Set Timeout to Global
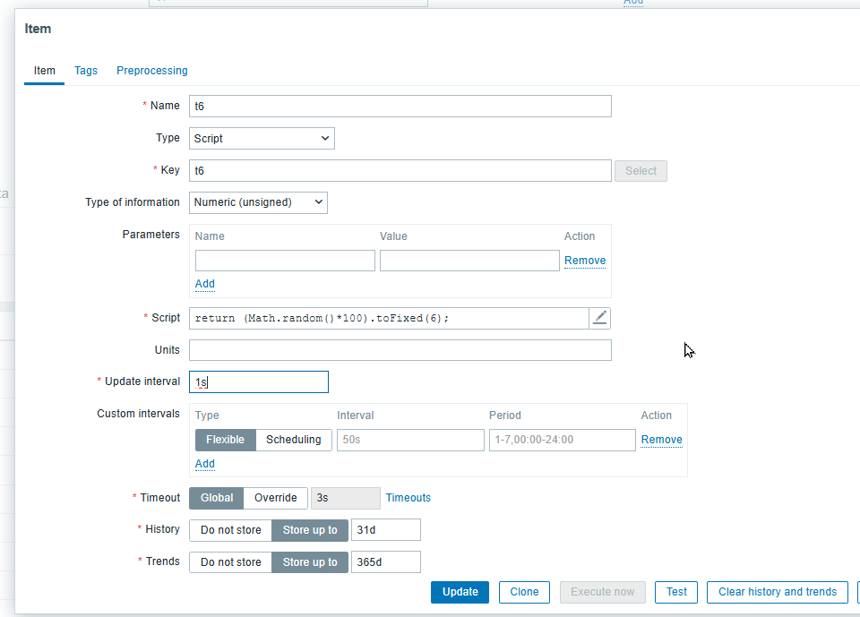The width and height of the screenshot is (860, 617). [217, 498]
